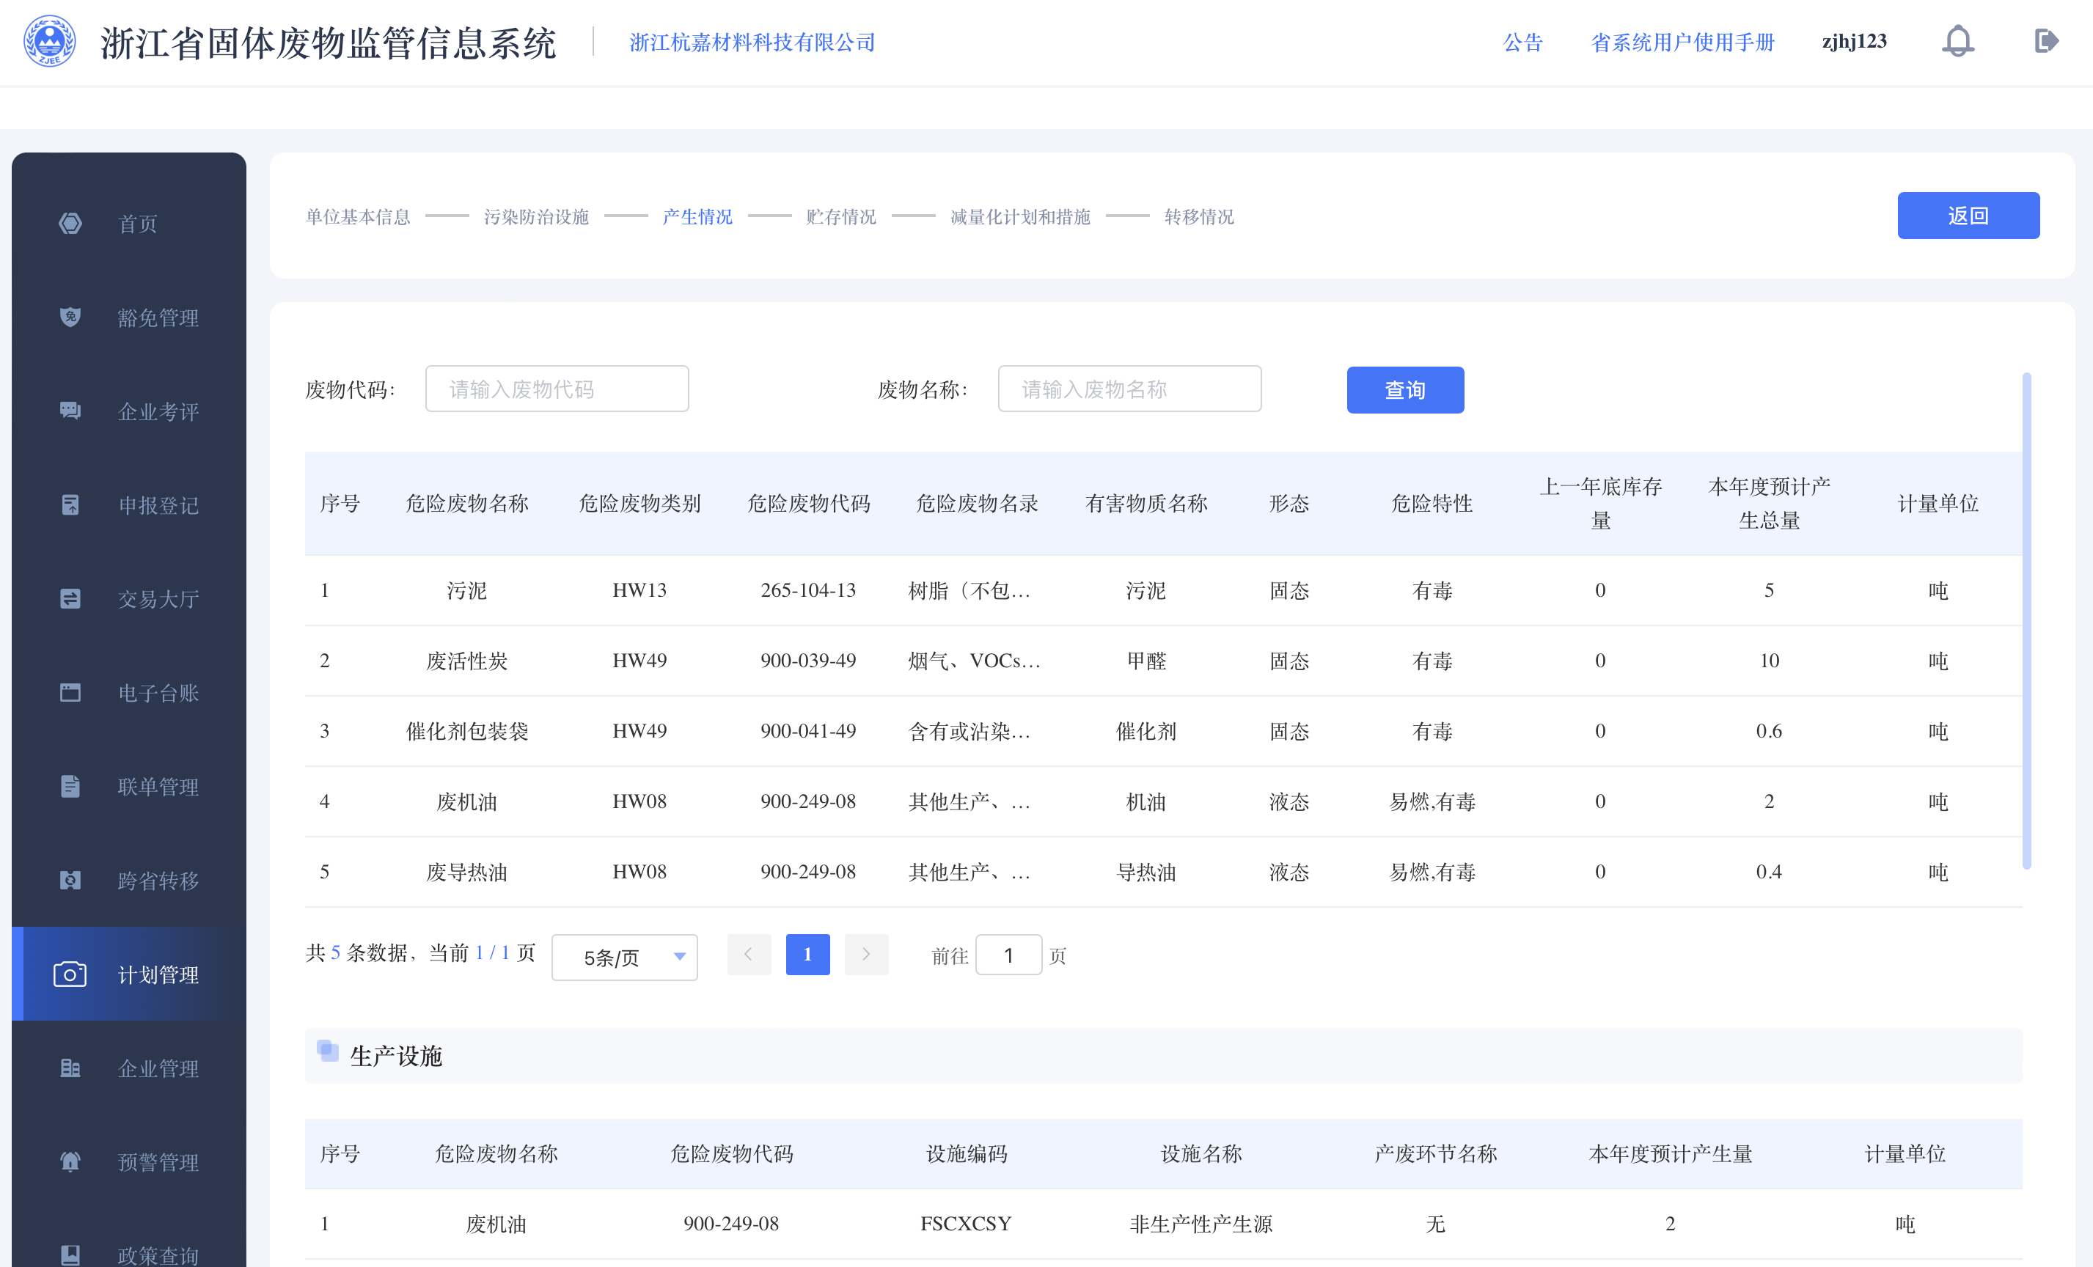This screenshot has width=2093, height=1267.
Task: Open 预警管理 menu item
Action: tap(158, 1163)
